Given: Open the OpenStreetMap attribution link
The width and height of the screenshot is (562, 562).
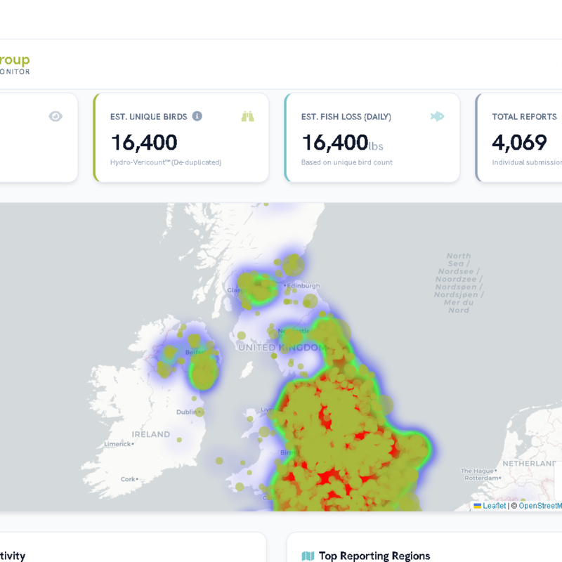Looking at the screenshot, I should click(541, 506).
